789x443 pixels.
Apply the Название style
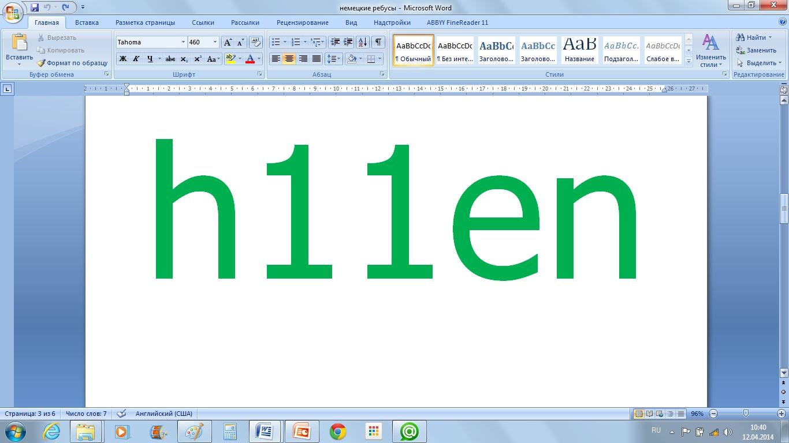click(x=579, y=51)
